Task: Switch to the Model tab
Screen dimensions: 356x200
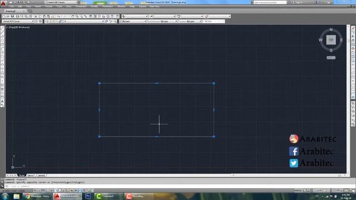Action: click(22, 176)
